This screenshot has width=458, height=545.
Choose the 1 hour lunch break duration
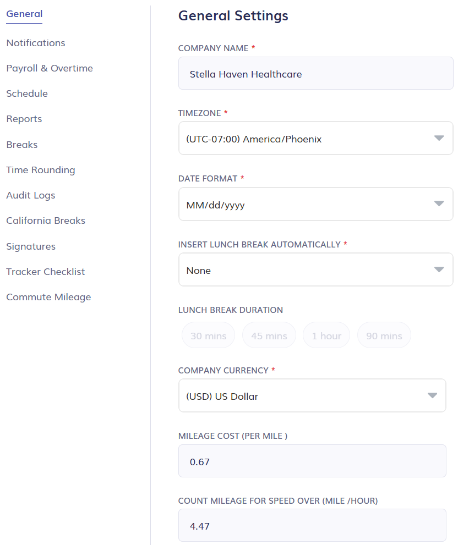[326, 335]
